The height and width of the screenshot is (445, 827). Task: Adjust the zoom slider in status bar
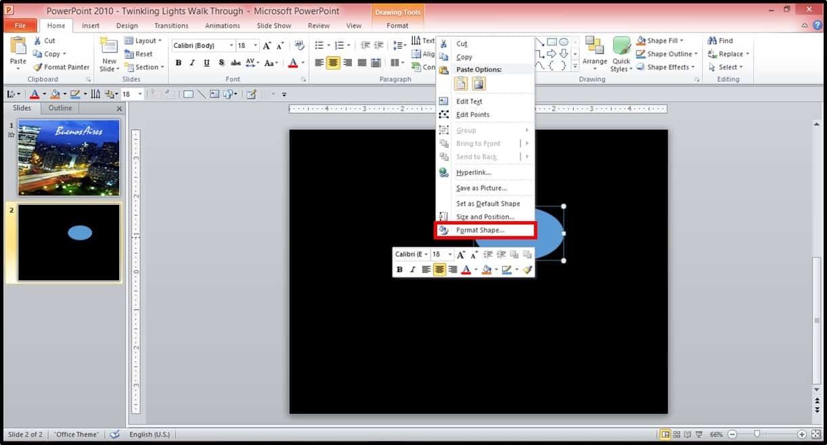757,434
